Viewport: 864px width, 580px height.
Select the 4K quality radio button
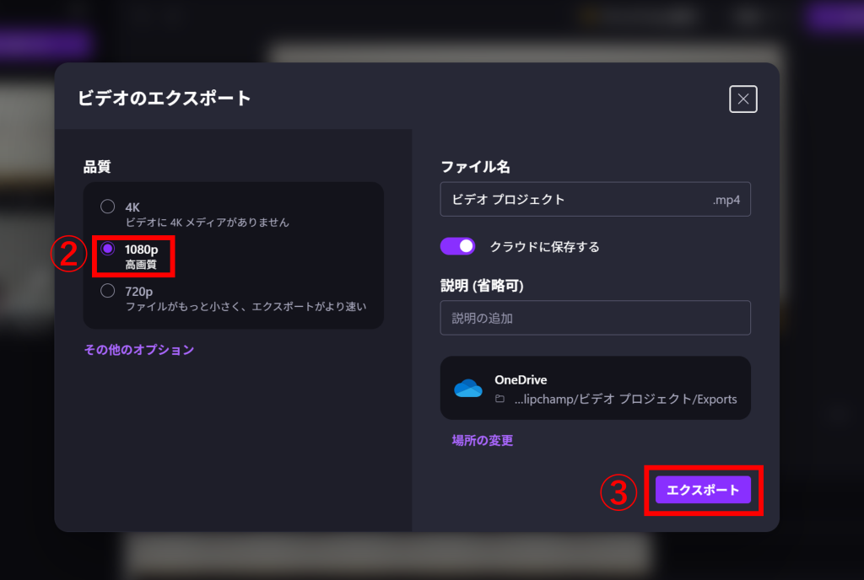(107, 207)
